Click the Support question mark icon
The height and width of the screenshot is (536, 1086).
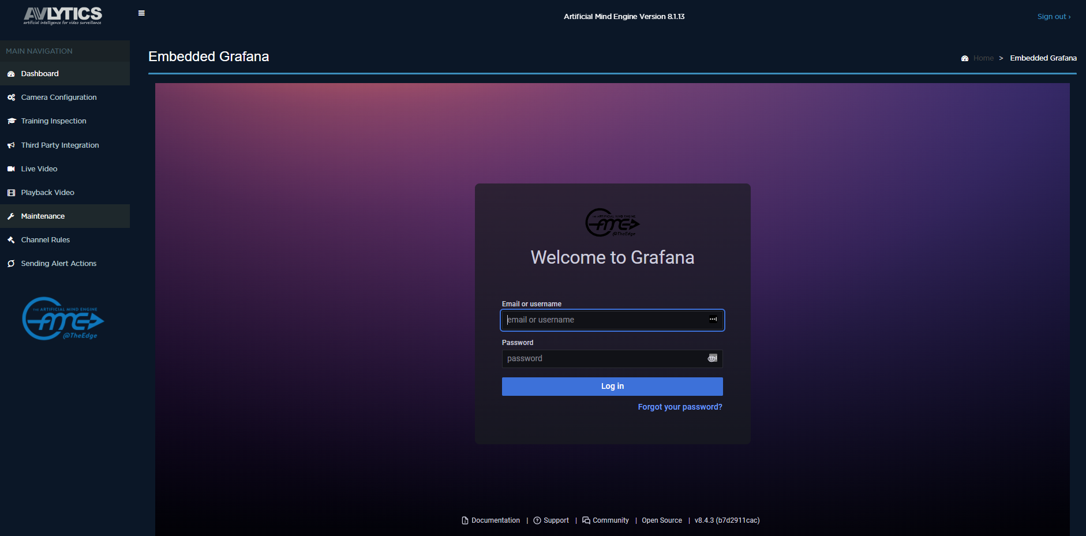click(x=537, y=520)
